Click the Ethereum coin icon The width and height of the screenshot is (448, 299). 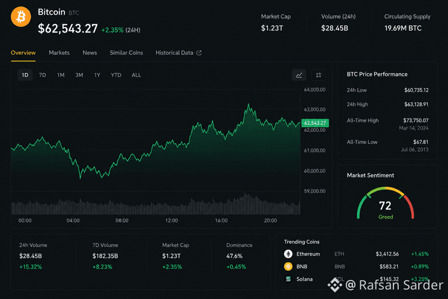(x=288, y=254)
